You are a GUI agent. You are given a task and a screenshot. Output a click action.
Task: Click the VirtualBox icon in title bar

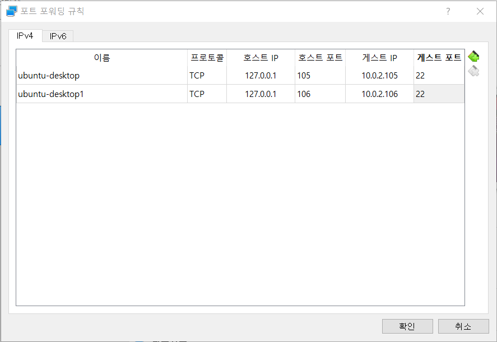click(x=11, y=11)
